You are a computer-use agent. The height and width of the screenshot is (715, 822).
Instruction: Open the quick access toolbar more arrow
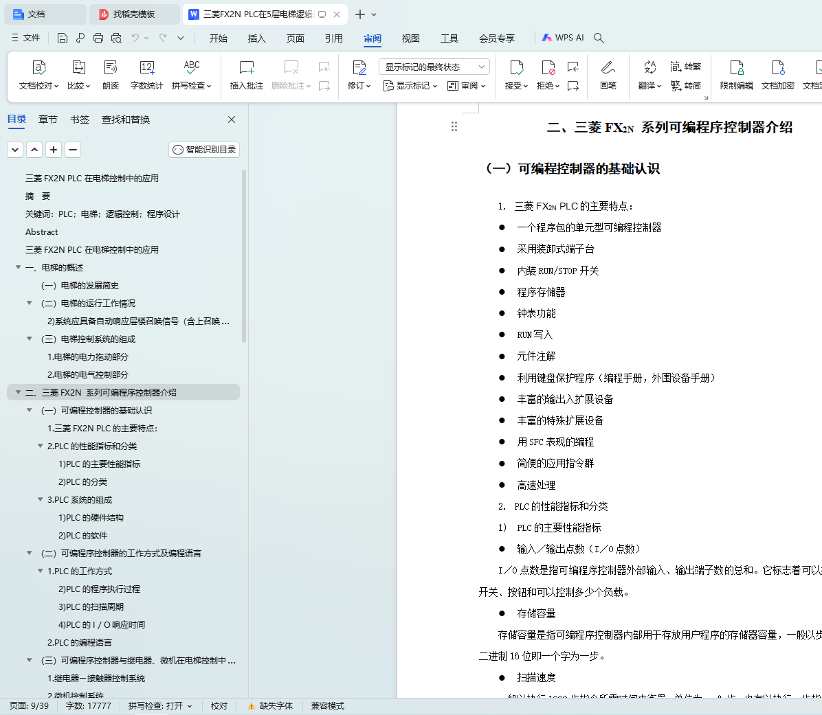(180, 38)
